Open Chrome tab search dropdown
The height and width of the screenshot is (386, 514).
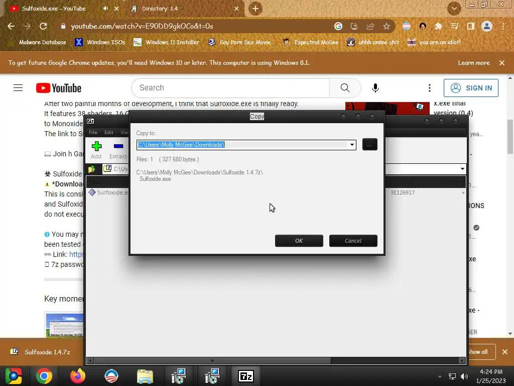pos(454,9)
